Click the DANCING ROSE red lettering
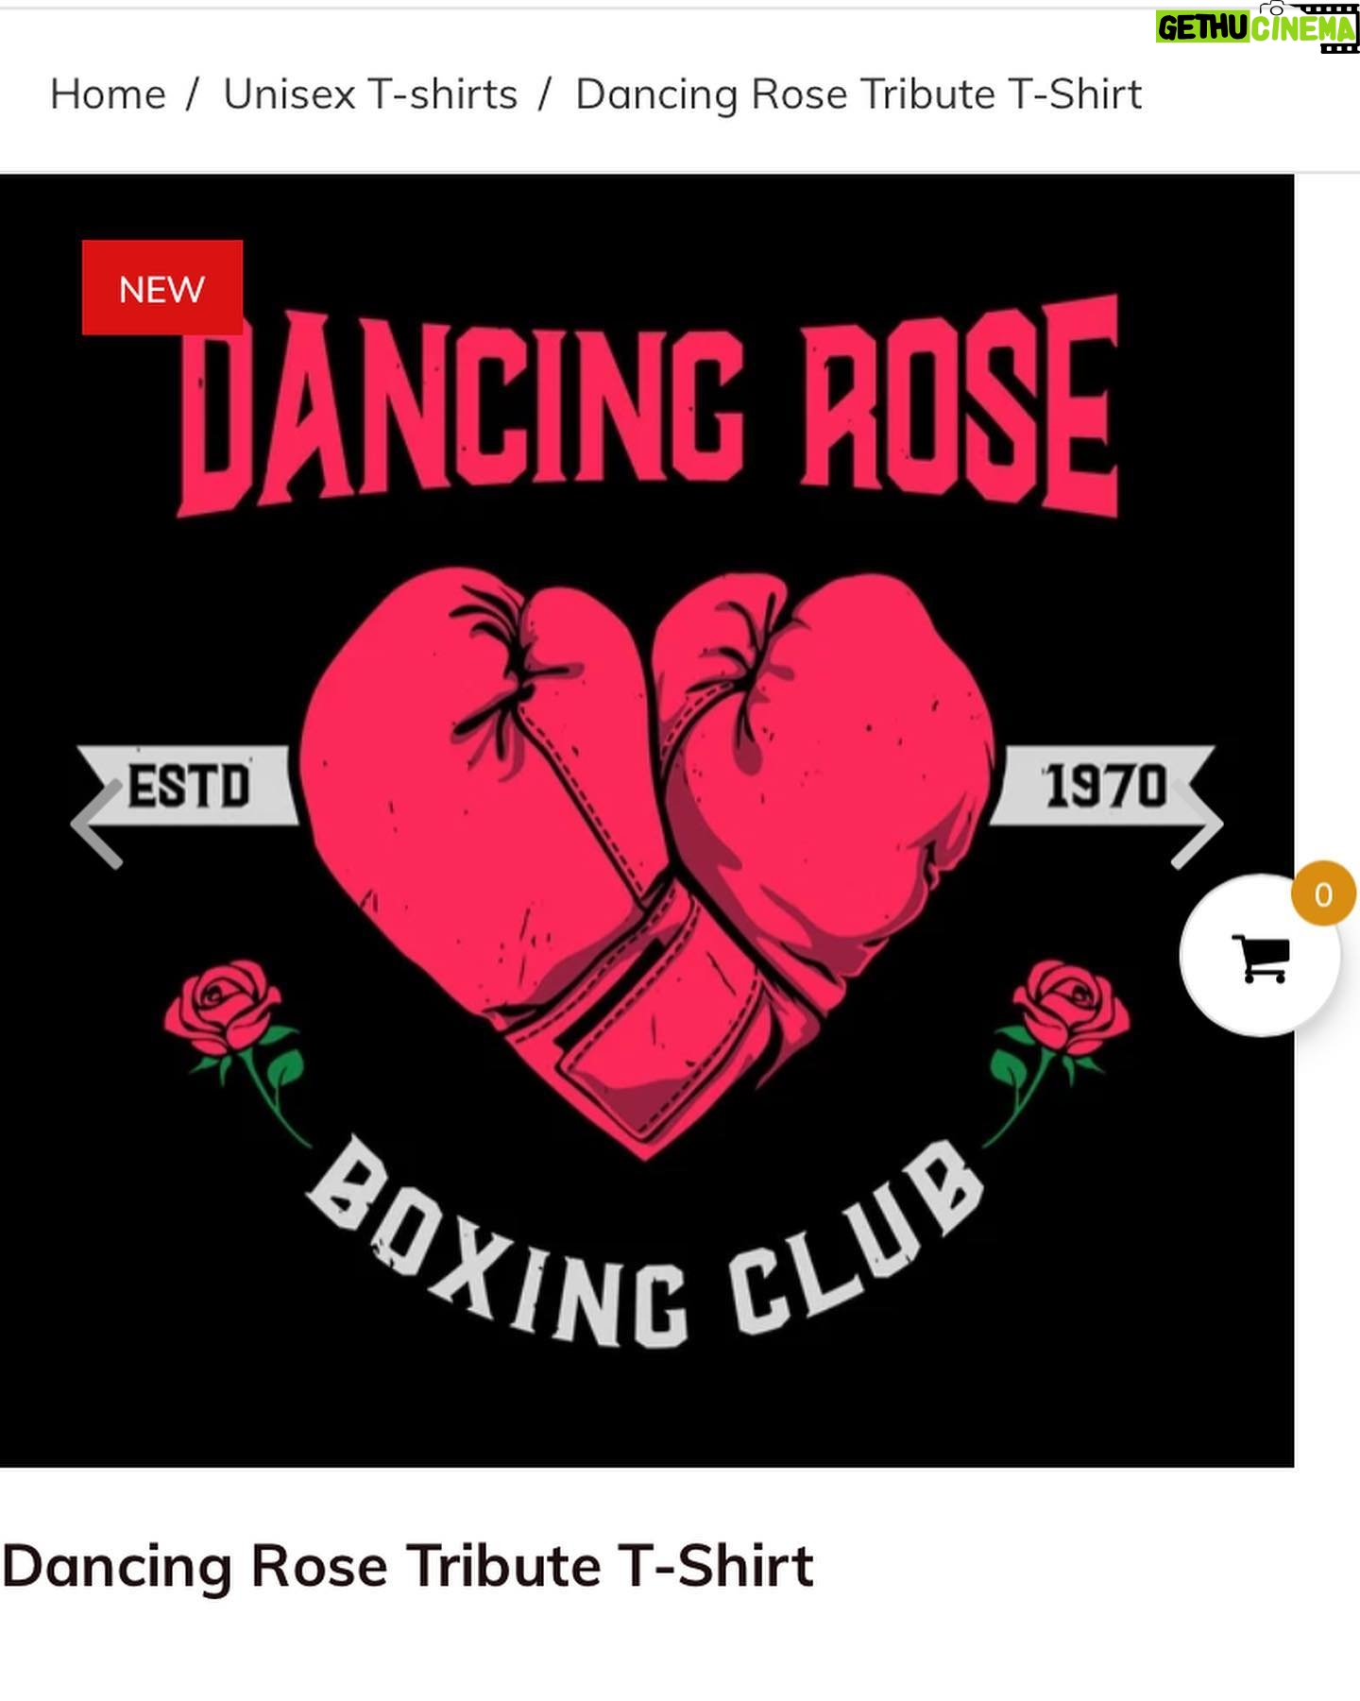Screen dimensions: 1360x1701 click(x=648, y=406)
